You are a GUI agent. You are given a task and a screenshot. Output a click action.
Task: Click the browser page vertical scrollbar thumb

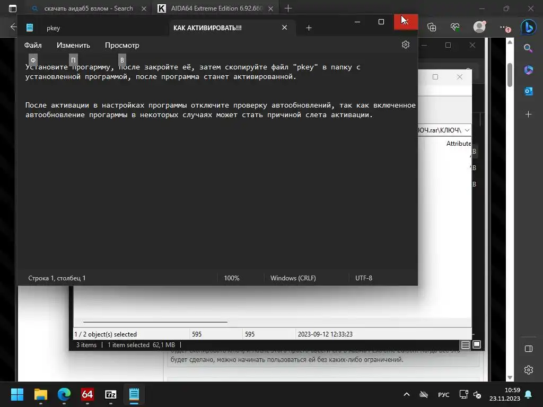click(510, 75)
